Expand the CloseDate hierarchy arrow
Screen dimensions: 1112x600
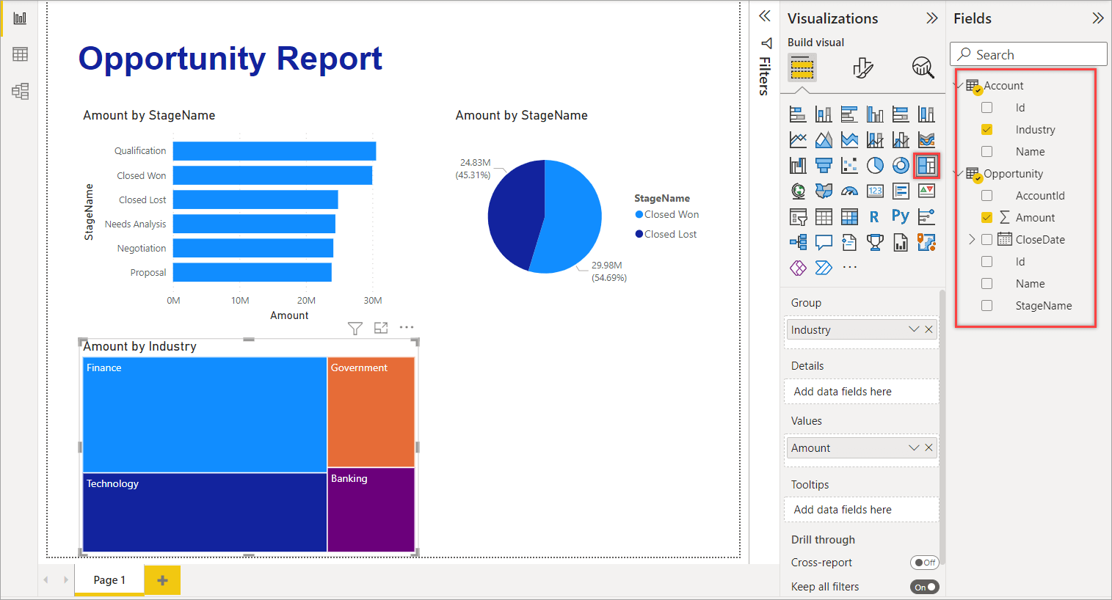click(972, 240)
